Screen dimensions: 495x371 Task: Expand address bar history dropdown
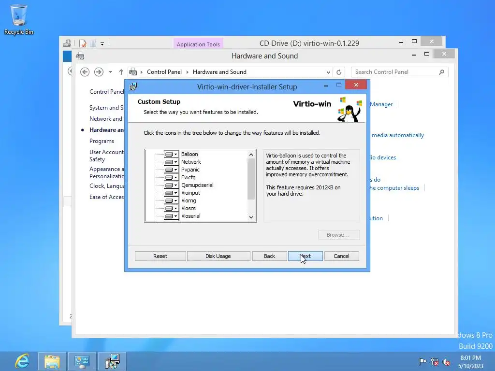pos(328,72)
